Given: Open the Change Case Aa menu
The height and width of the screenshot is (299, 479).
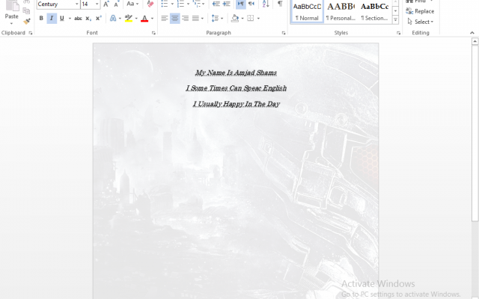Looking at the screenshot, I should (132, 4).
